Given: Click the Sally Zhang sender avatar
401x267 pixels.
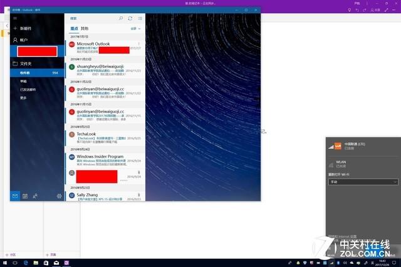Looking at the screenshot, I should (72, 195).
